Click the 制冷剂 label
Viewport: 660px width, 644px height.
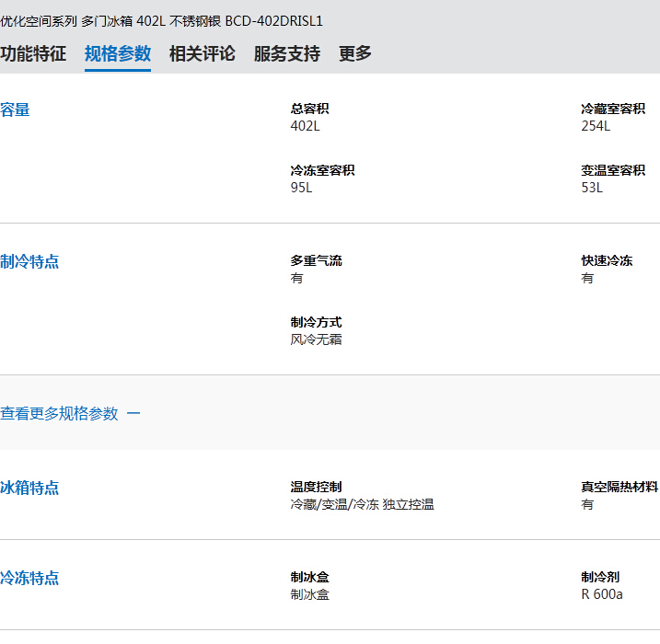(601, 577)
